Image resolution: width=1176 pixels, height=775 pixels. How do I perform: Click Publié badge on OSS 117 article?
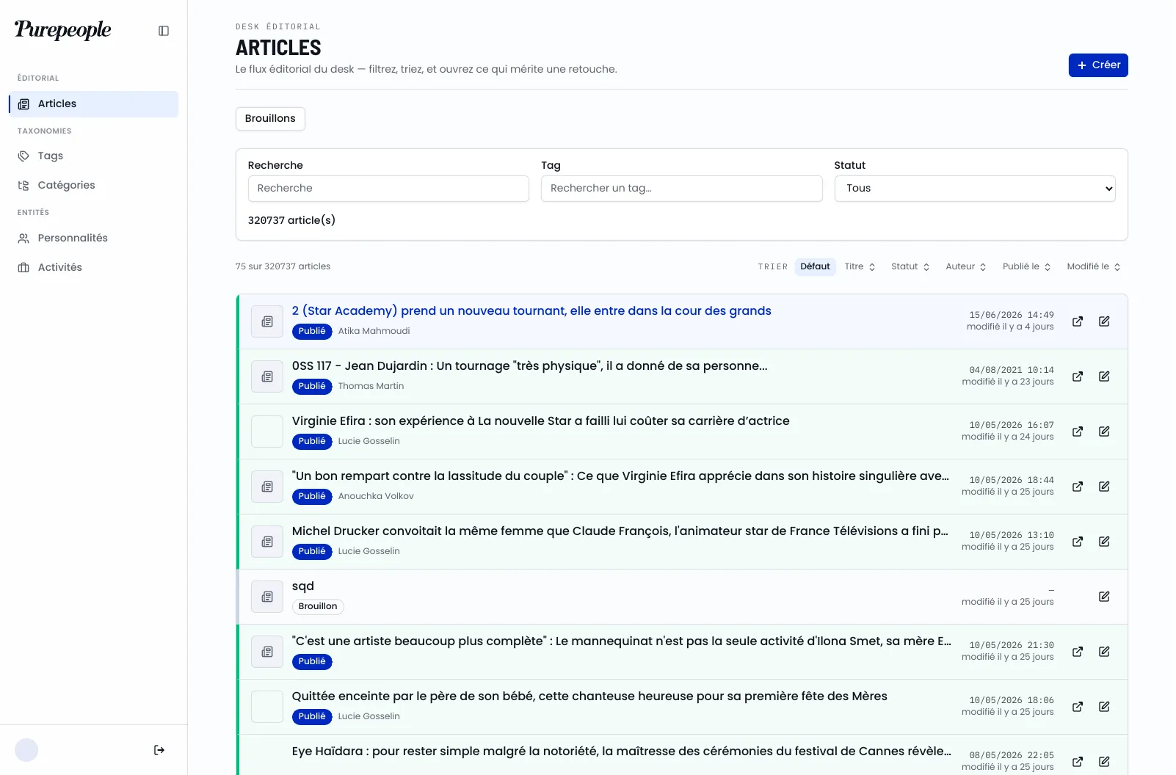[312, 387]
